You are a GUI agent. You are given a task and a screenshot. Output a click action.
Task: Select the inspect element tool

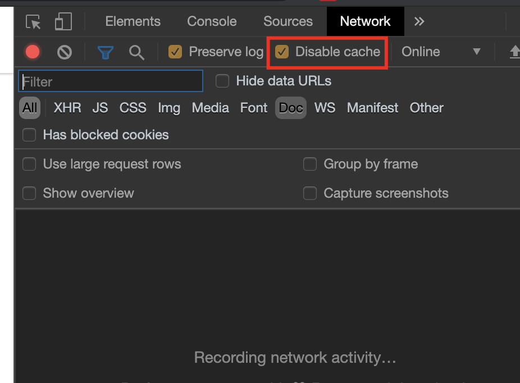33,21
